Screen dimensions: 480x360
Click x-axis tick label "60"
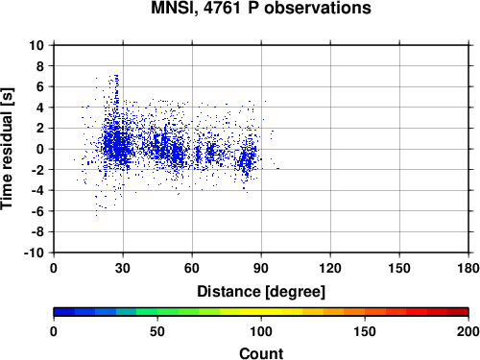[192, 268]
